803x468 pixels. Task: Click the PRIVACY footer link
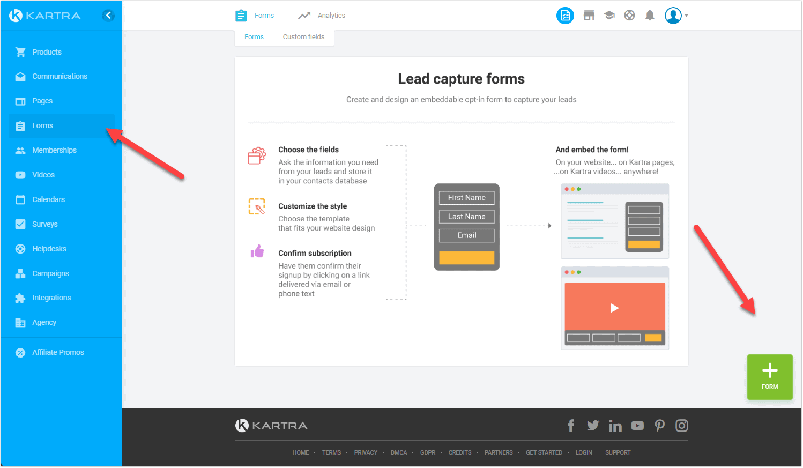tap(366, 453)
